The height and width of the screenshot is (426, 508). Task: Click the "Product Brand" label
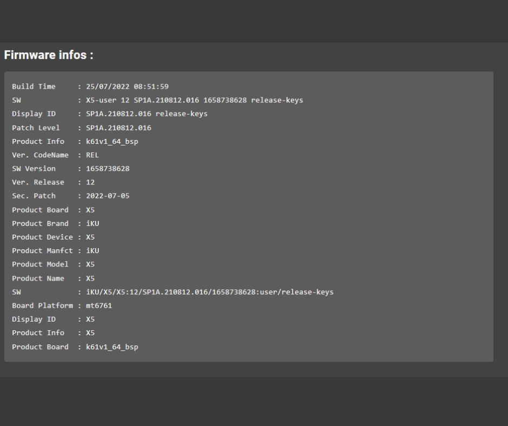[x=40, y=223]
